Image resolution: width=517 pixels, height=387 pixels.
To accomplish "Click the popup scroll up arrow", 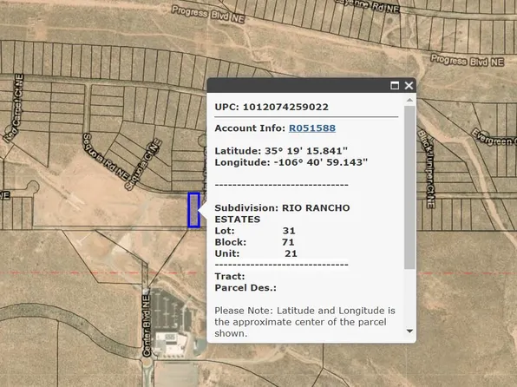I will tap(409, 100).
